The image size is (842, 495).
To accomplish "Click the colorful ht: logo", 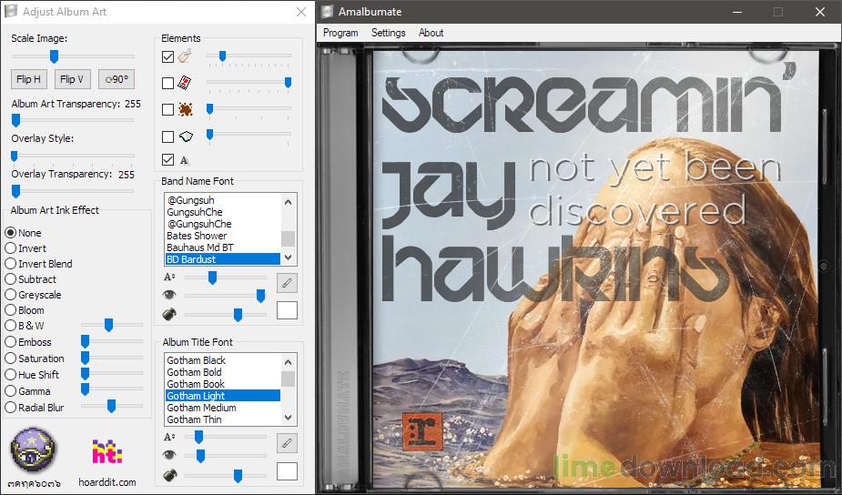I will click(x=107, y=451).
